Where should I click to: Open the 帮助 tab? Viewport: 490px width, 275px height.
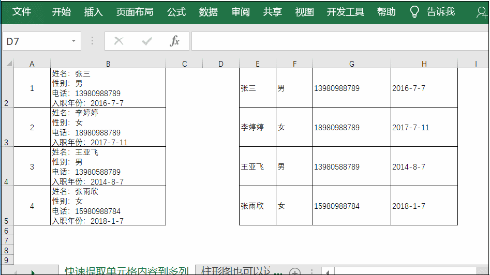pos(386,12)
